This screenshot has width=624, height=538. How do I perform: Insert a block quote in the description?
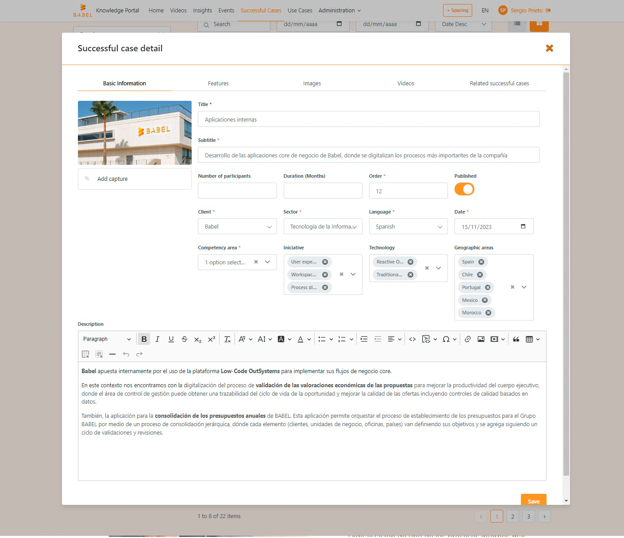[516, 339]
